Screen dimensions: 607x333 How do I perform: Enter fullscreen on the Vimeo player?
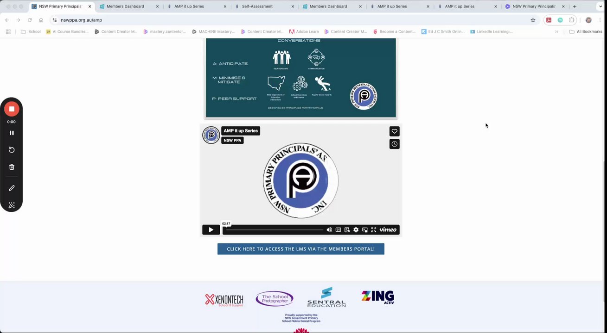coord(374,230)
